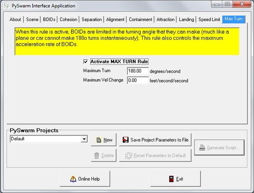The width and height of the screenshot is (254, 193).
Task: Close the PySwarm Interface Application window
Action: click(242, 4)
